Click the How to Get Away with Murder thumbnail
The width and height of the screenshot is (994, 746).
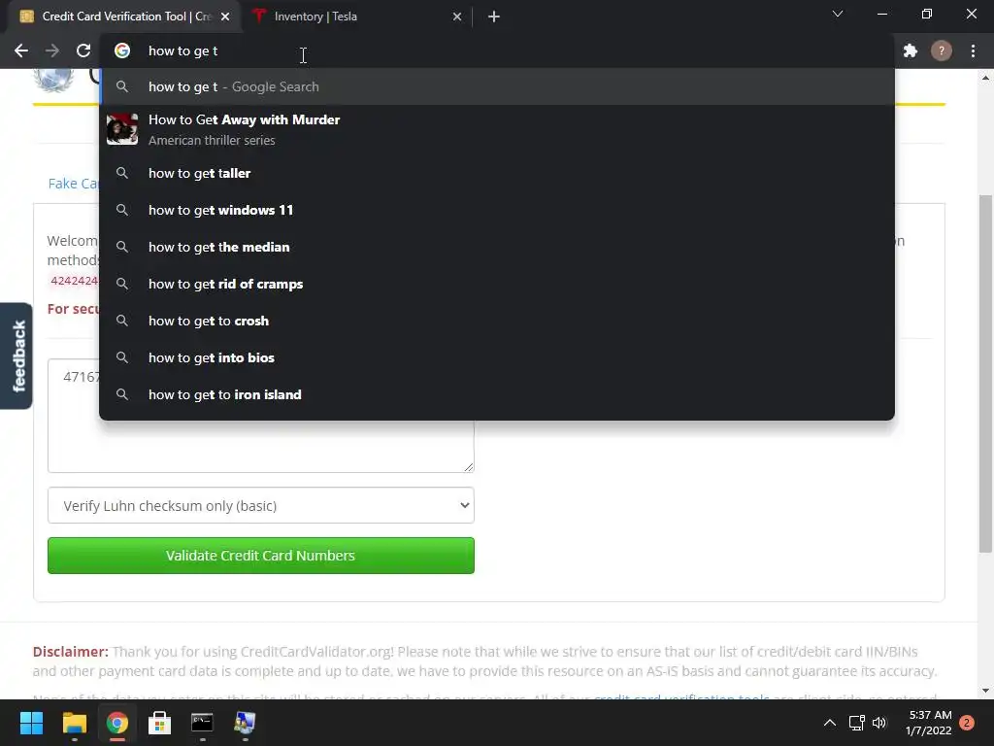[x=122, y=129]
